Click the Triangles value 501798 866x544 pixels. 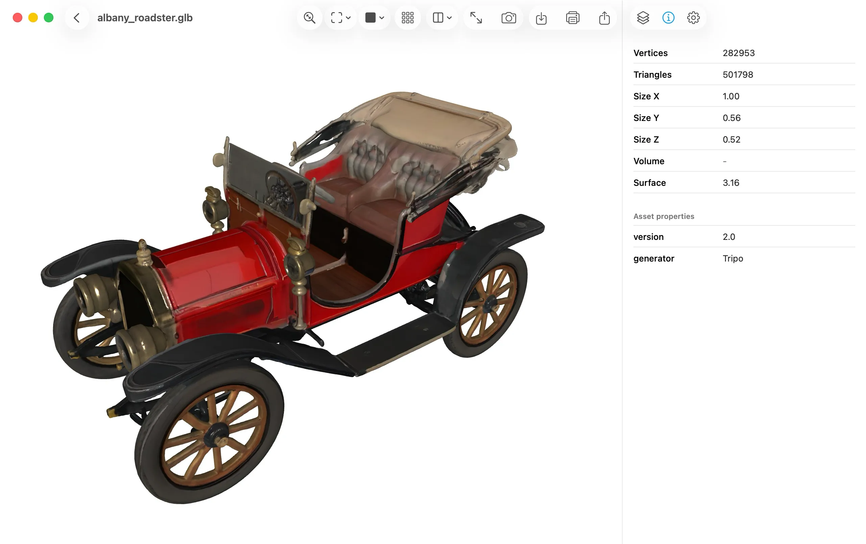coord(738,74)
